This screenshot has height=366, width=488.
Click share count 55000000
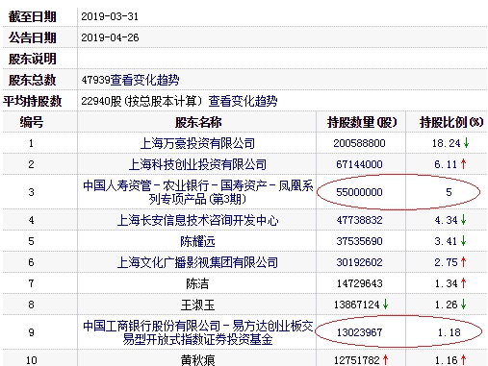click(359, 192)
